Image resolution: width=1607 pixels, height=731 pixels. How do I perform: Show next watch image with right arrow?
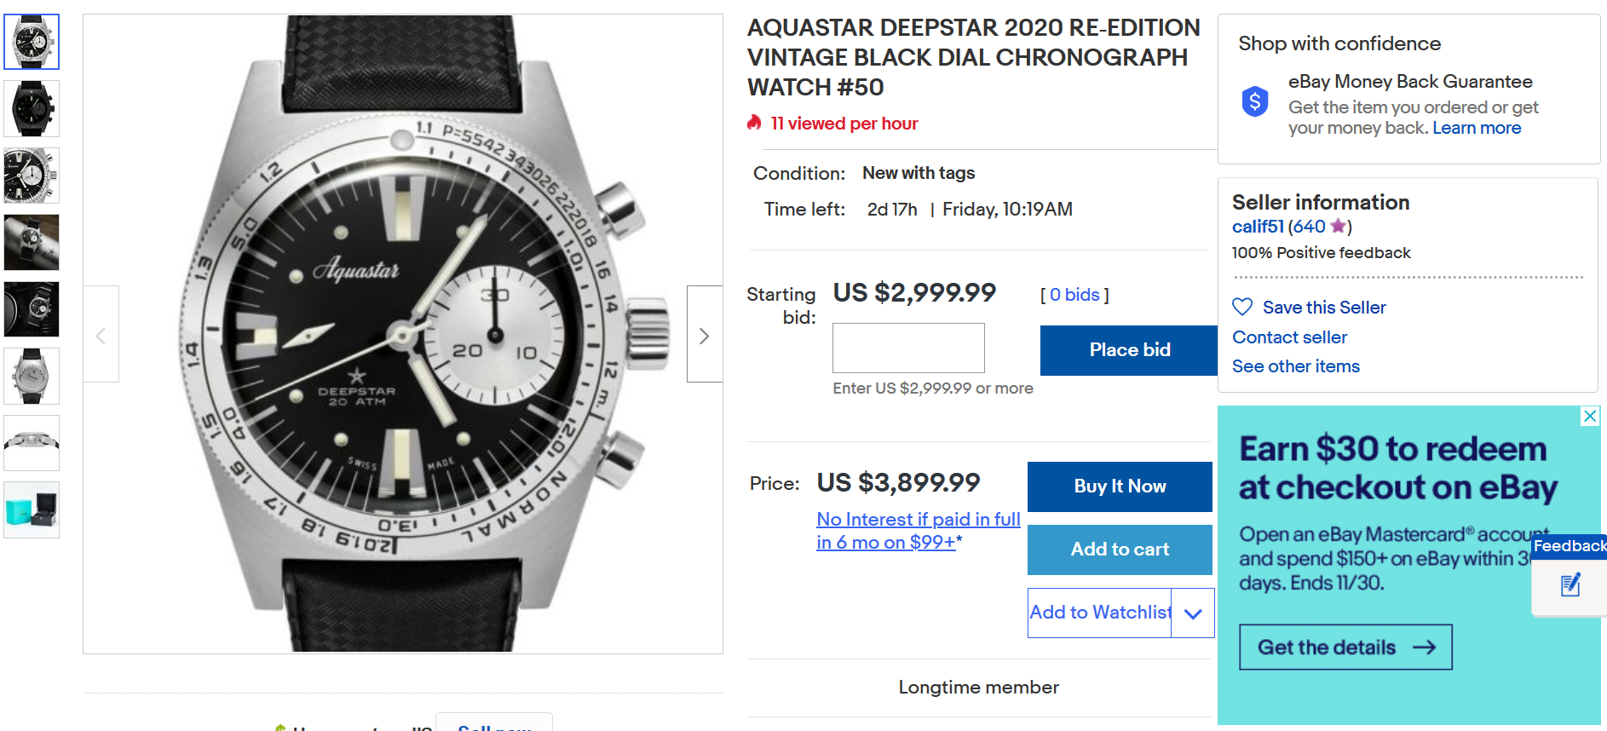704,336
